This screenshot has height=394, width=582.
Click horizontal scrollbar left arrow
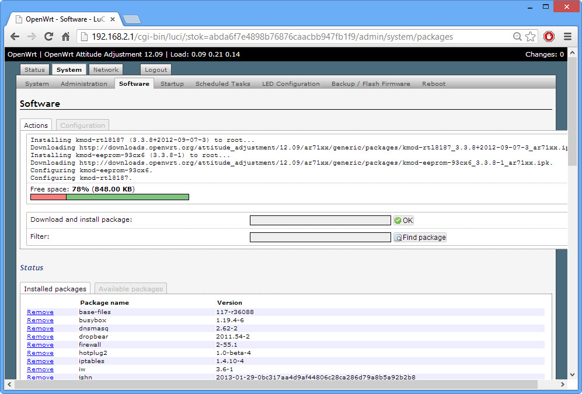(x=9, y=384)
